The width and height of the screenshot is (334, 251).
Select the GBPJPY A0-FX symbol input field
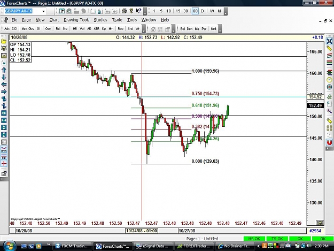pos(22,11)
